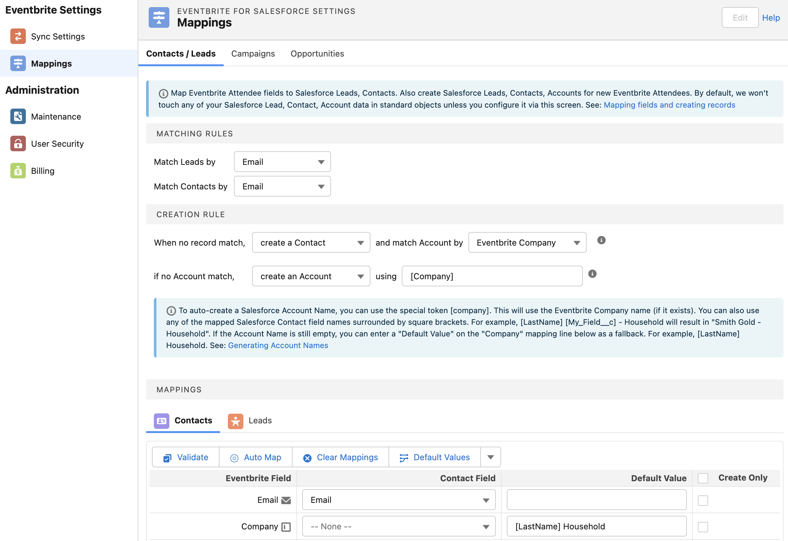Click the Default Values sliders icon
The height and width of the screenshot is (541, 788).
[404, 458]
